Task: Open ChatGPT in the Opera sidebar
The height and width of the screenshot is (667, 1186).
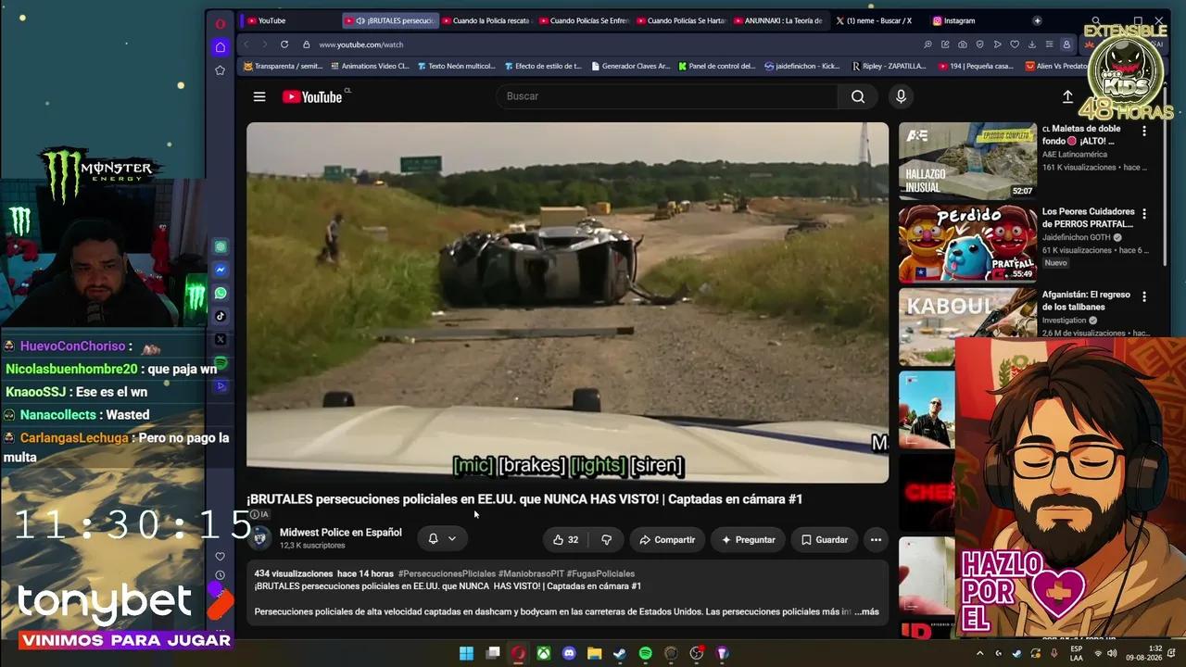Action: pos(221,246)
